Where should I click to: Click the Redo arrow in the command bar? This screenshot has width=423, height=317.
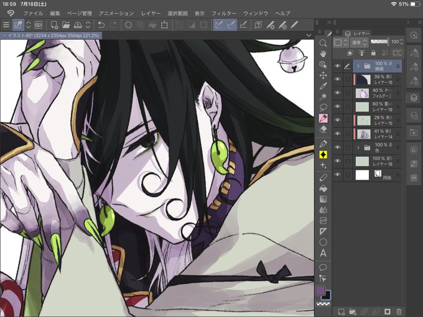(114, 25)
